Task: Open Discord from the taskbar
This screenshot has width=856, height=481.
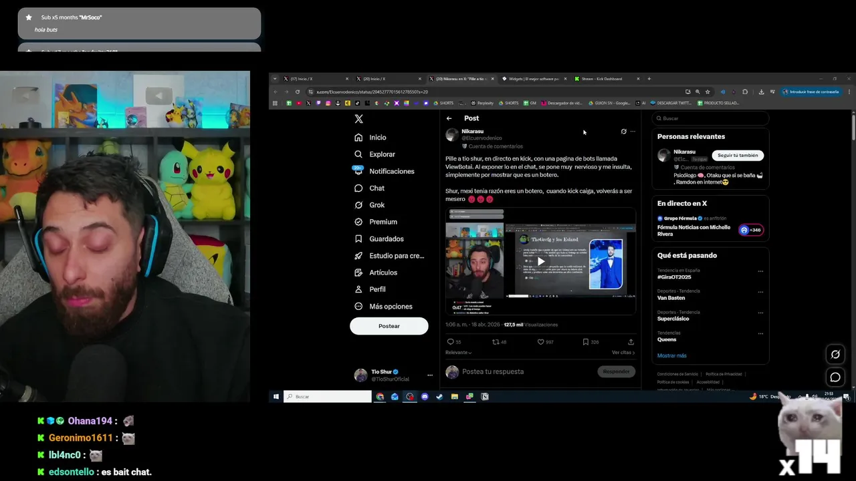Action: 425,397
